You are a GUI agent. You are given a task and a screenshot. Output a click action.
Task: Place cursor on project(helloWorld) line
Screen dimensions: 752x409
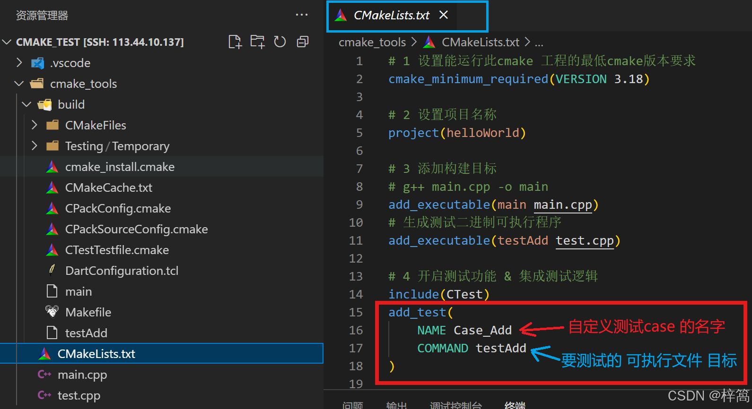(457, 133)
